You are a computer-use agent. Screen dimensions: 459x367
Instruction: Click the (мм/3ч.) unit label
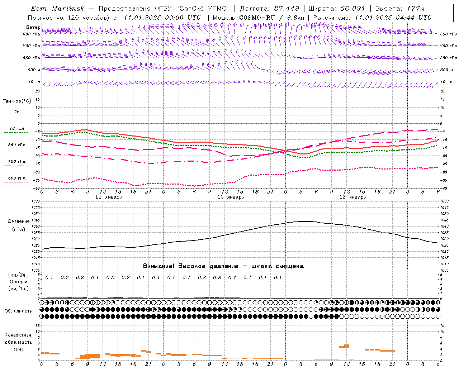[x=19, y=275]
